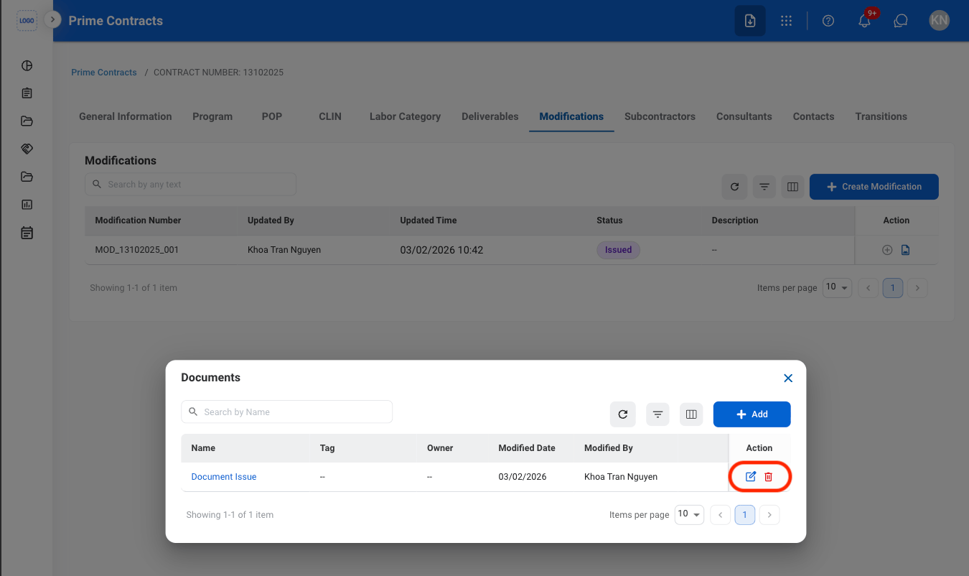Open the apps grid menu
969x576 pixels.
[x=787, y=21]
